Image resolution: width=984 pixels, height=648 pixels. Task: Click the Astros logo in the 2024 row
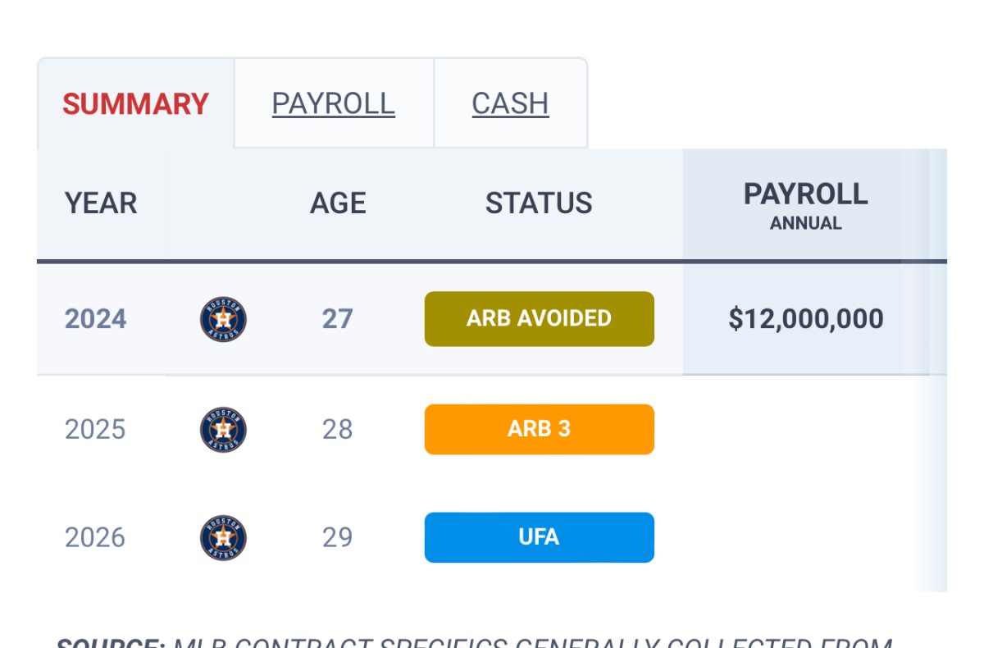[223, 319]
